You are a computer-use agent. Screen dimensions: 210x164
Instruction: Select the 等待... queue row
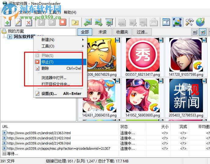[x=105, y=154]
